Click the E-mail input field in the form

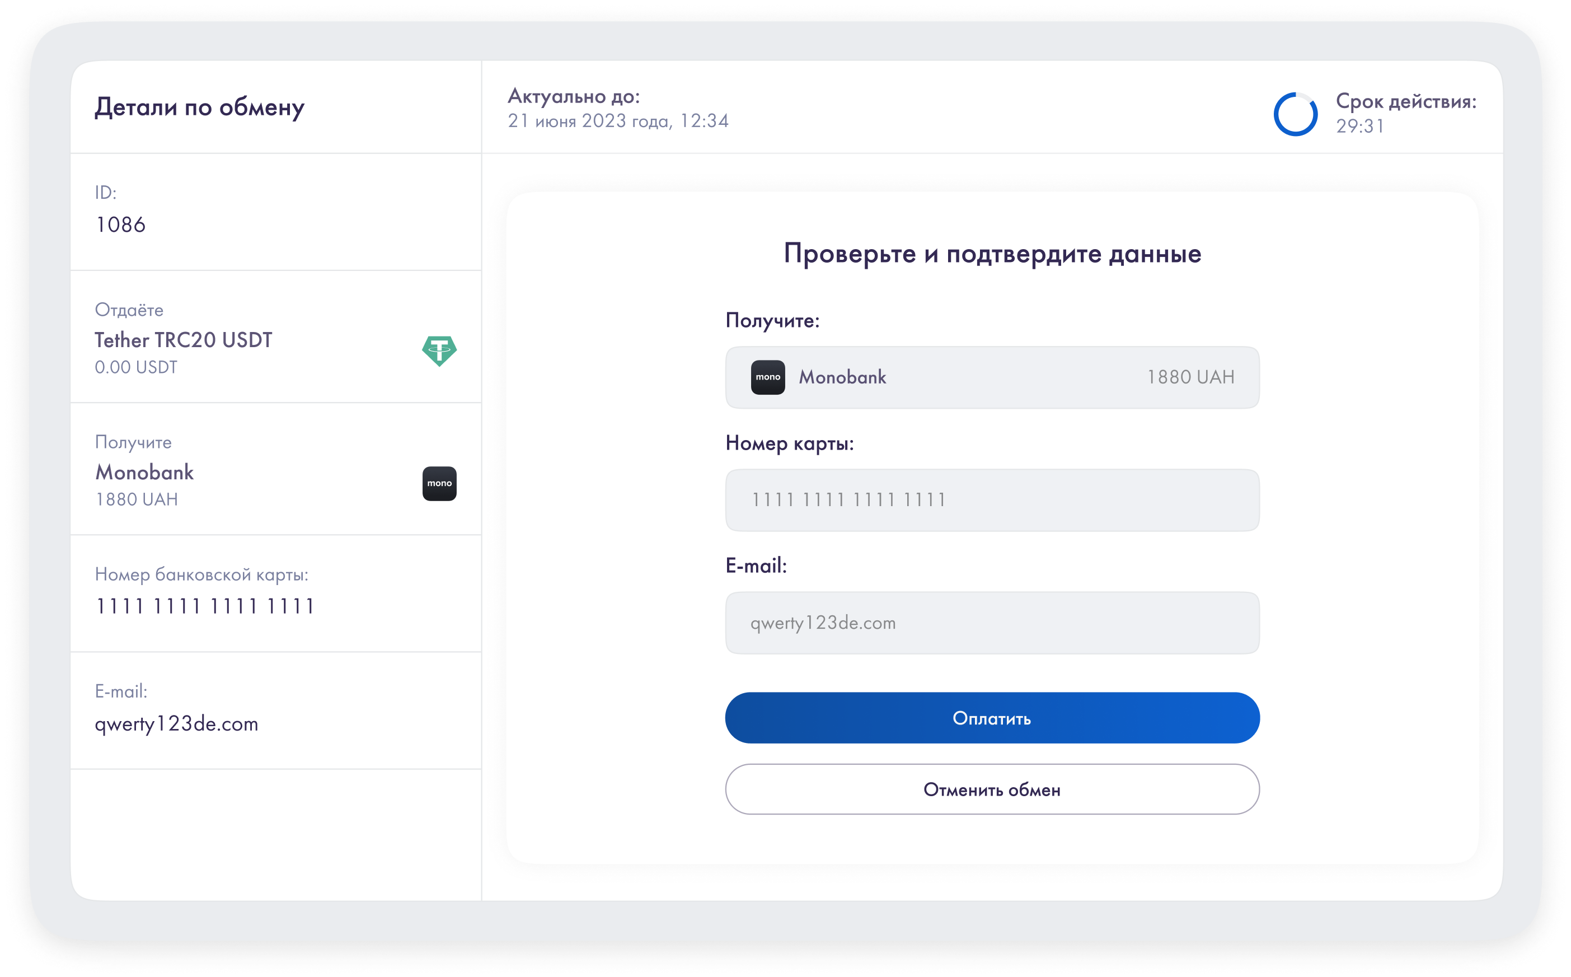coord(992,623)
